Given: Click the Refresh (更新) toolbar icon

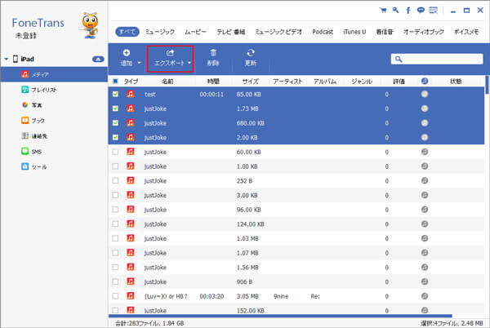Looking at the screenshot, I should [251, 53].
